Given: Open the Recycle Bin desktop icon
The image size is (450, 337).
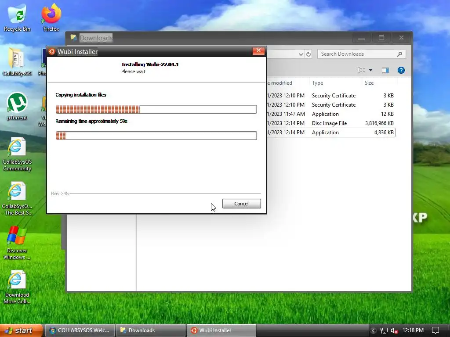Looking at the screenshot, I should 17,18.
